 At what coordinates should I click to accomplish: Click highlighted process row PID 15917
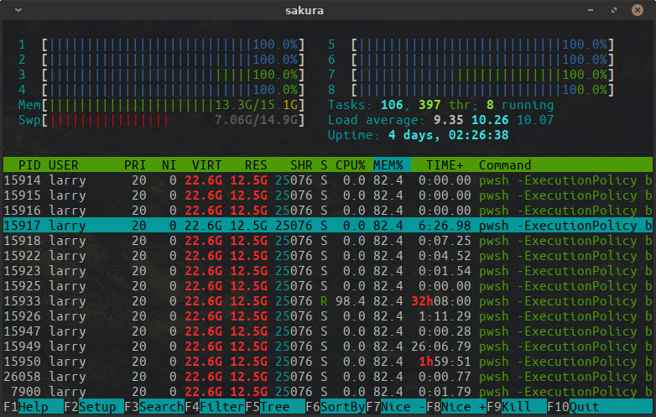[x=328, y=226]
